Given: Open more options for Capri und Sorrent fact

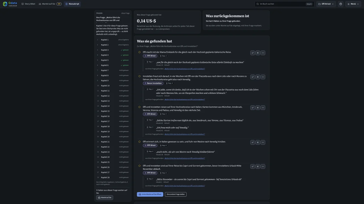Looking at the screenshot, I should tap(263, 167).
